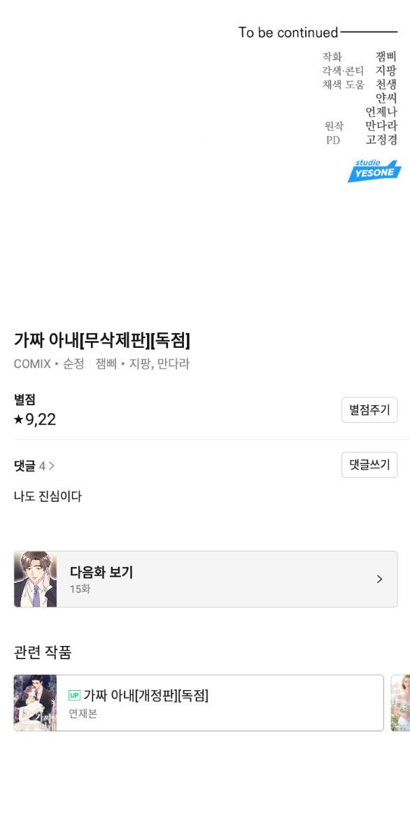Open the author names 잼베 • 지팡, 만다라
This screenshot has height=837, width=410.
[143, 364]
